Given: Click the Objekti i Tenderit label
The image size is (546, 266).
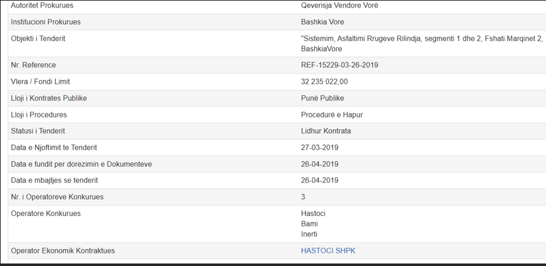Looking at the screenshot, I should click(38, 39).
